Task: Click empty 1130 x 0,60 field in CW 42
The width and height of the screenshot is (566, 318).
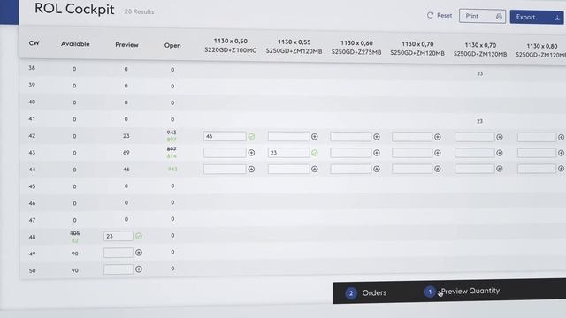Action: tap(350, 137)
